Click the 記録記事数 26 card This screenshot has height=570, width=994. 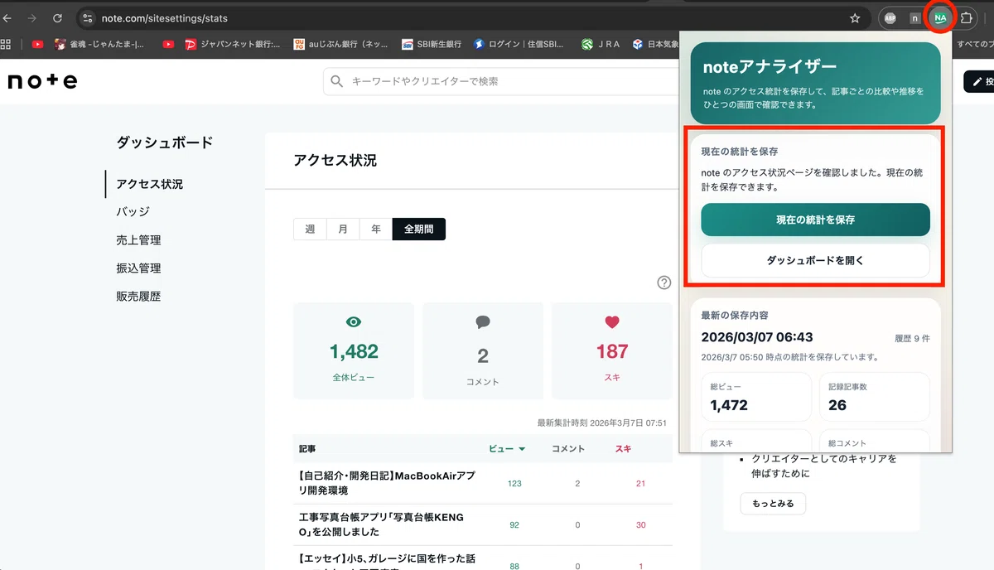(x=874, y=397)
